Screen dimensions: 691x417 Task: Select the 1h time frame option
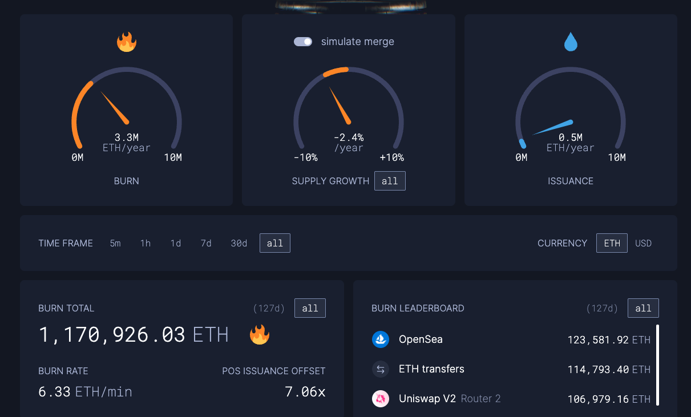(145, 243)
